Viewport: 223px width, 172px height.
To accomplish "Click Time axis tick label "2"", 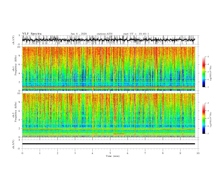I will coord(57,153).
